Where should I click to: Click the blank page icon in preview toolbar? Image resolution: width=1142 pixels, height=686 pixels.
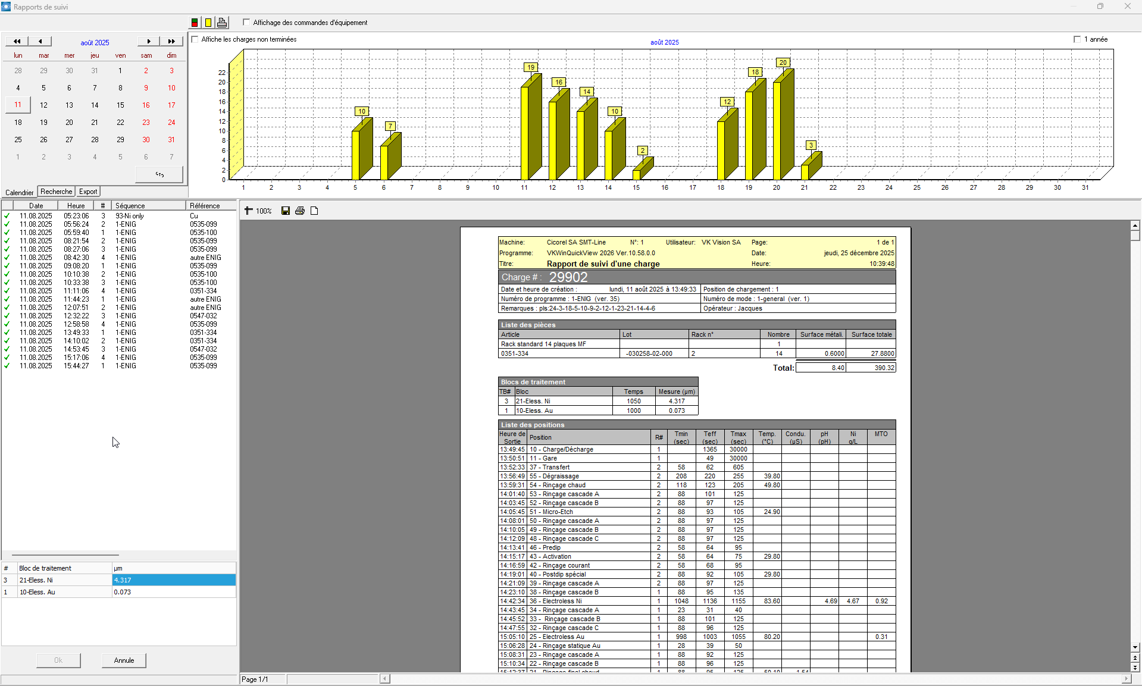coord(314,211)
